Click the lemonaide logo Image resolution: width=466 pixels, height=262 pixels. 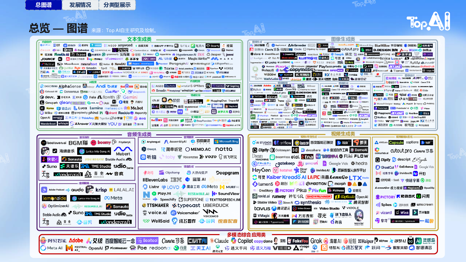tap(54, 198)
